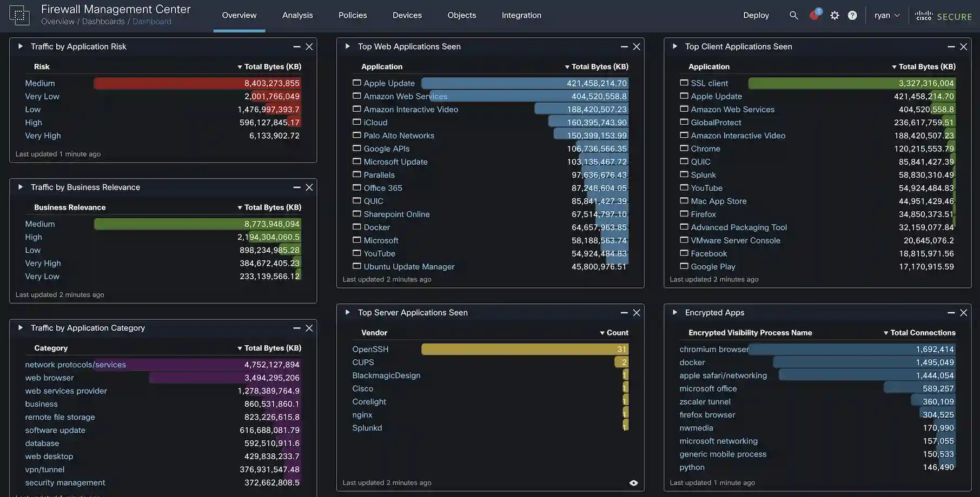Click the Deploy button
This screenshot has height=497, width=980.
tap(756, 15)
